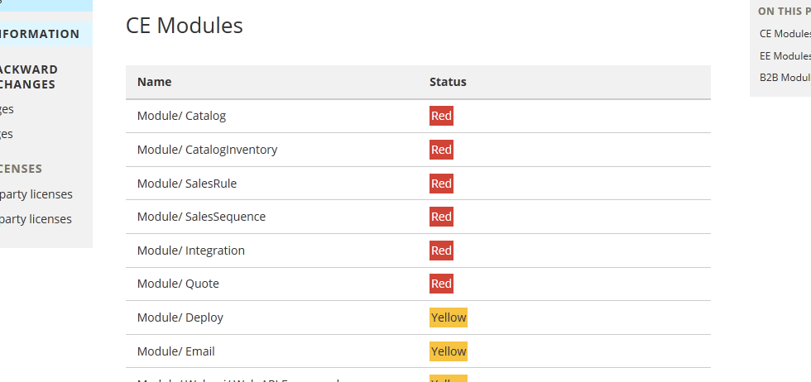Open CE Modules link in page contents
Viewport: 811px width, 382px height.
tap(784, 34)
